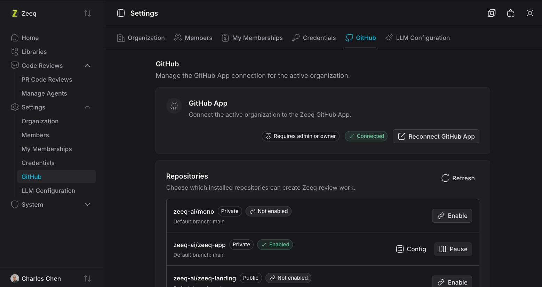Click Reconnect GitHub App button
Screen dimensions: 542x287
coord(436,136)
